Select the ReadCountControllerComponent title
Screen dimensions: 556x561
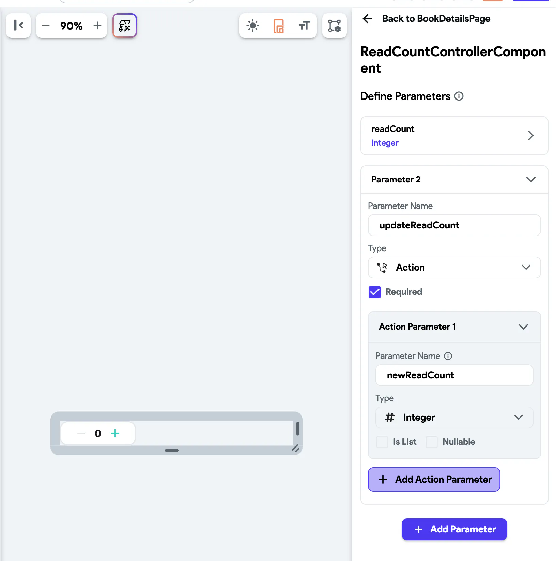(453, 60)
